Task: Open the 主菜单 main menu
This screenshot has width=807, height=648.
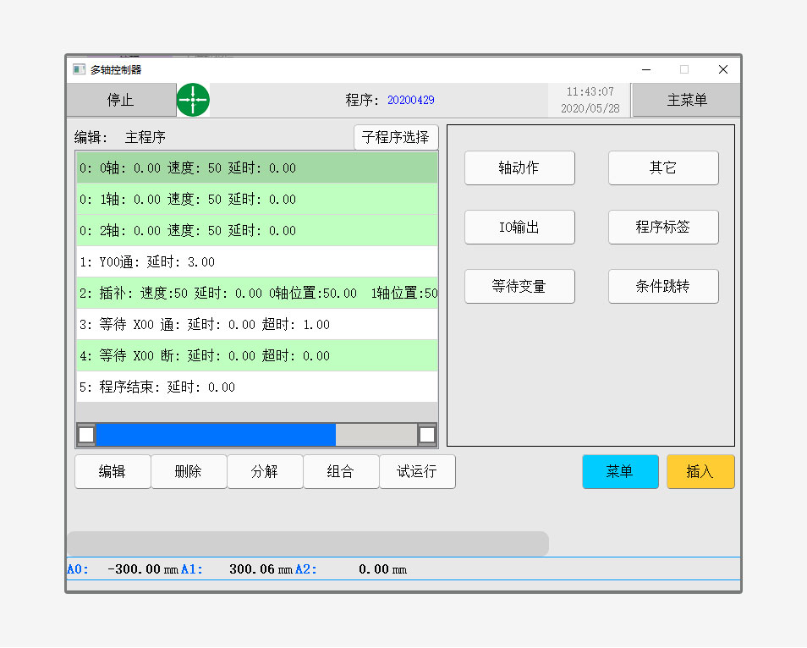Action: point(686,100)
